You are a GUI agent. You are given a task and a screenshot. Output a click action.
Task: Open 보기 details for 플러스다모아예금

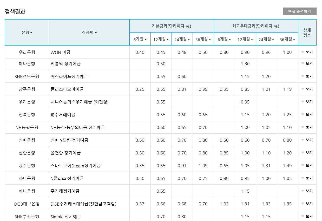click(x=307, y=89)
